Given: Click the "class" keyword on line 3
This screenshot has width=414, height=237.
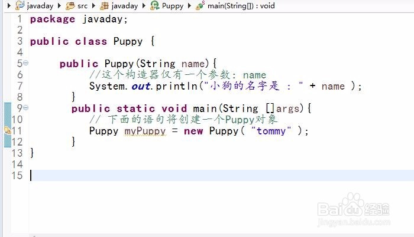Looking at the screenshot, I should click(x=91, y=41).
